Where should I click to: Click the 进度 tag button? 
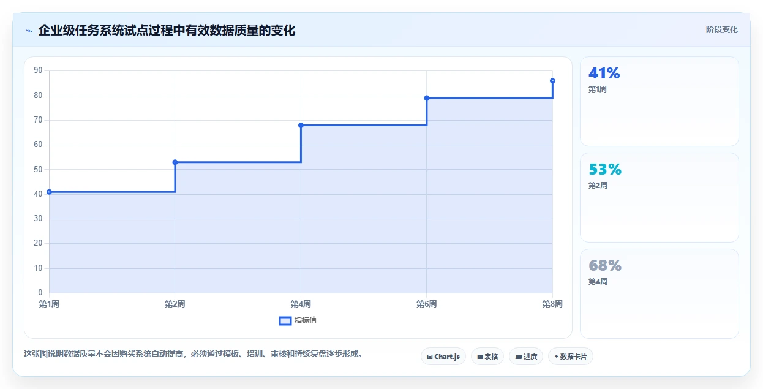(x=526, y=357)
